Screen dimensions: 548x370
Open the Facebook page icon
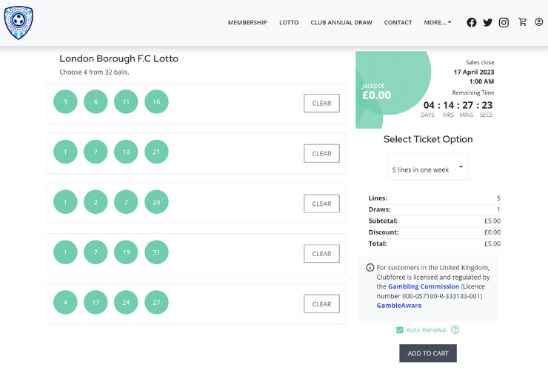472,22
